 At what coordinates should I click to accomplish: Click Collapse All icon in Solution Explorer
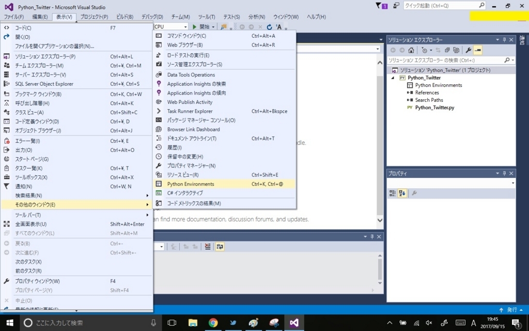(447, 50)
